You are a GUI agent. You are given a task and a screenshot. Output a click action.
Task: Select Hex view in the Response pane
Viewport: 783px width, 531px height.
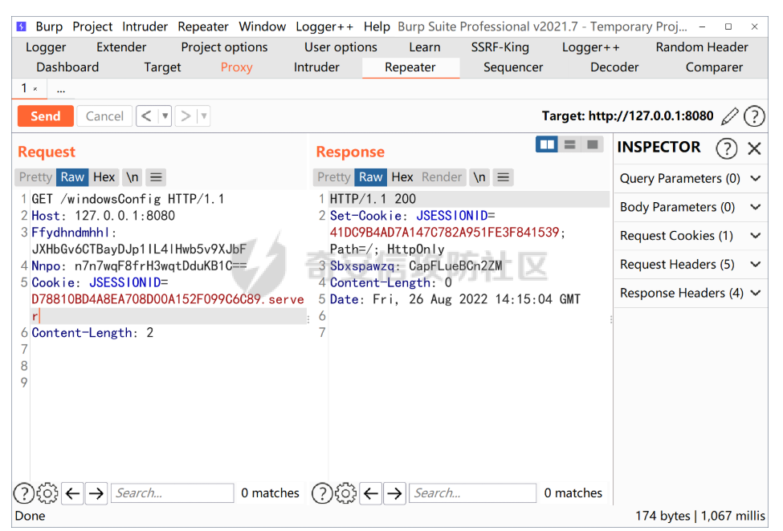click(402, 177)
